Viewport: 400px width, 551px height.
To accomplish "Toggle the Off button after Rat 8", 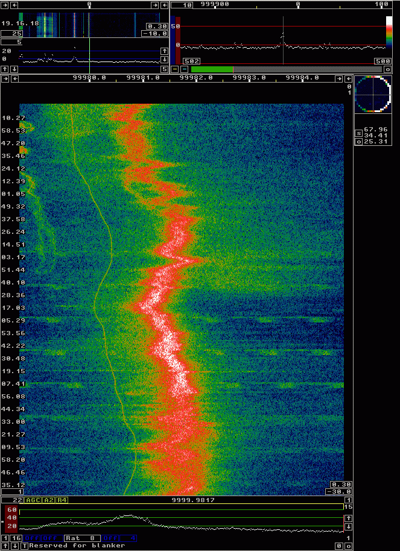I will pos(110,538).
